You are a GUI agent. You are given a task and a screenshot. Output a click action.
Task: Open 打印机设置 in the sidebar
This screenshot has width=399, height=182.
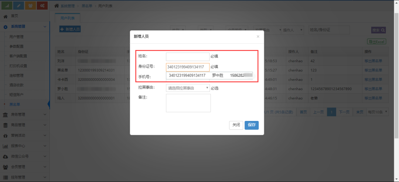coord(18,66)
